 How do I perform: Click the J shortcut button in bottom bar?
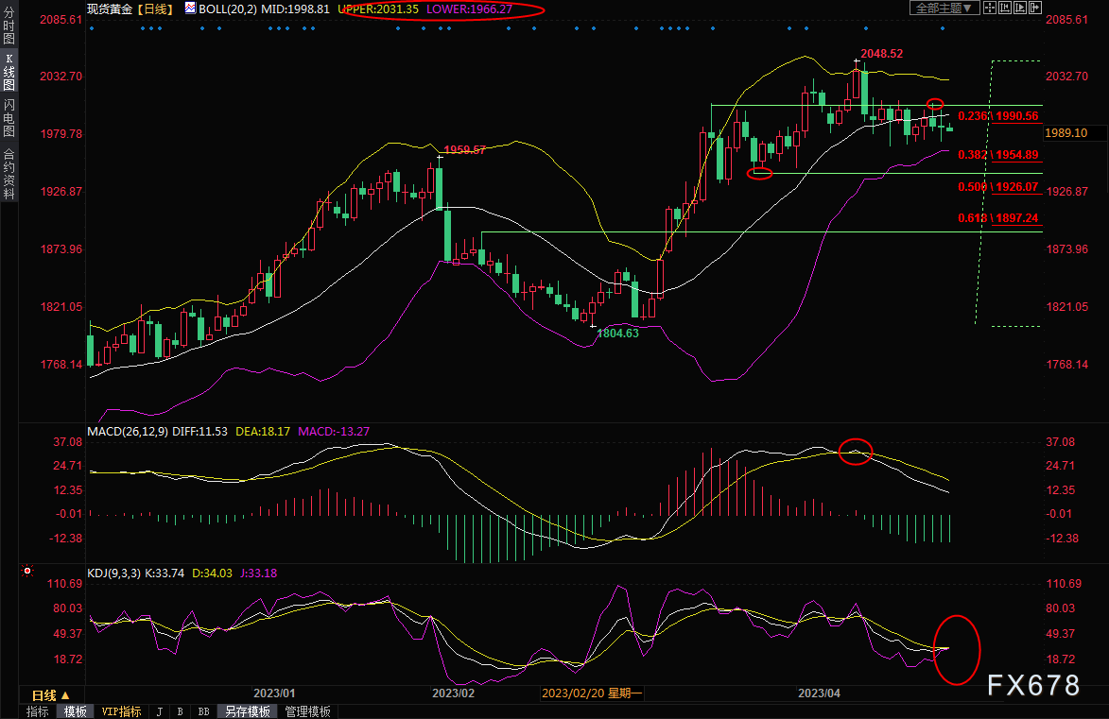(158, 711)
